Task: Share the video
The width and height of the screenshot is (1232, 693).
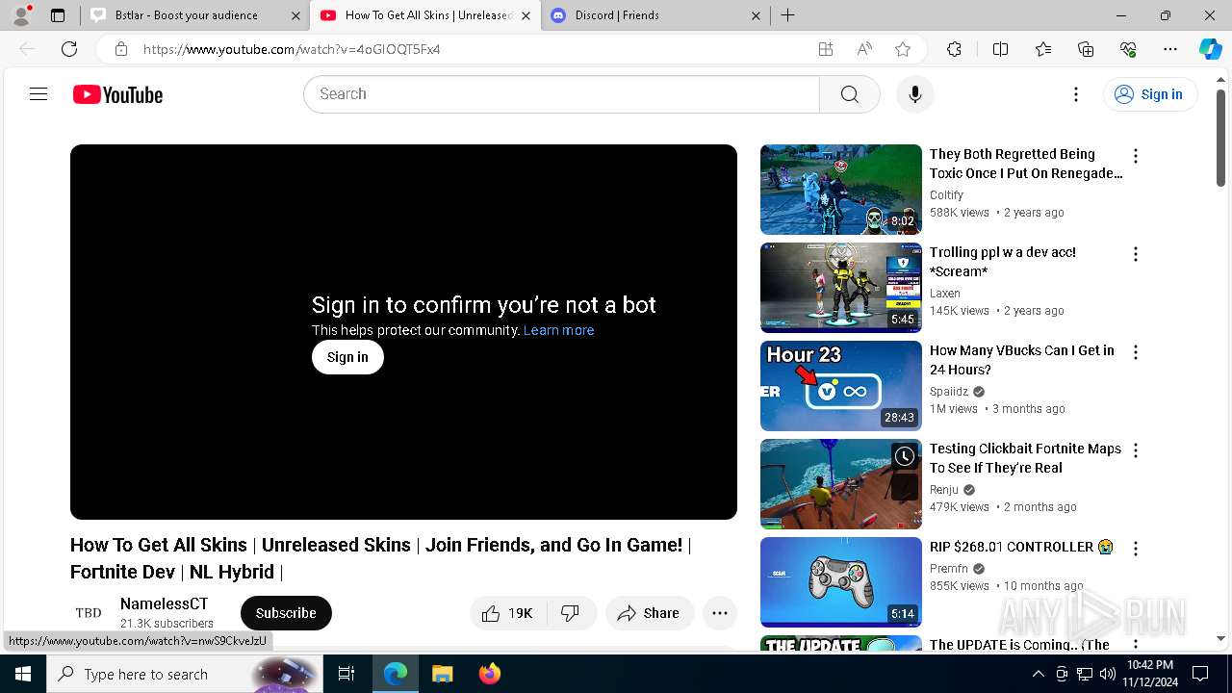Action: tap(649, 613)
